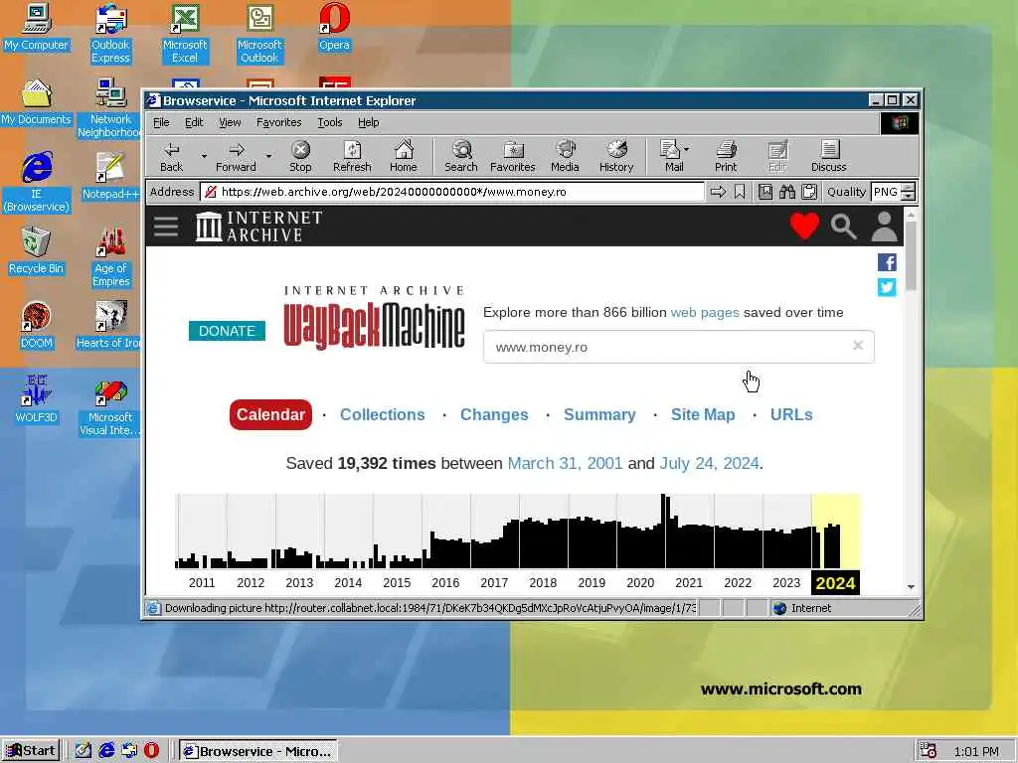Select the DOOM desktop icon
Screen dimensions: 1018x763
(x=36, y=325)
